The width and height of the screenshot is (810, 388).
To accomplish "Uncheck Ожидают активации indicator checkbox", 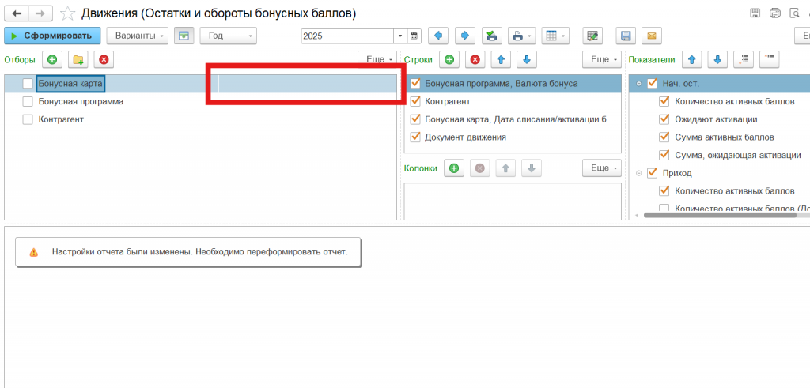I will pyautogui.click(x=664, y=119).
